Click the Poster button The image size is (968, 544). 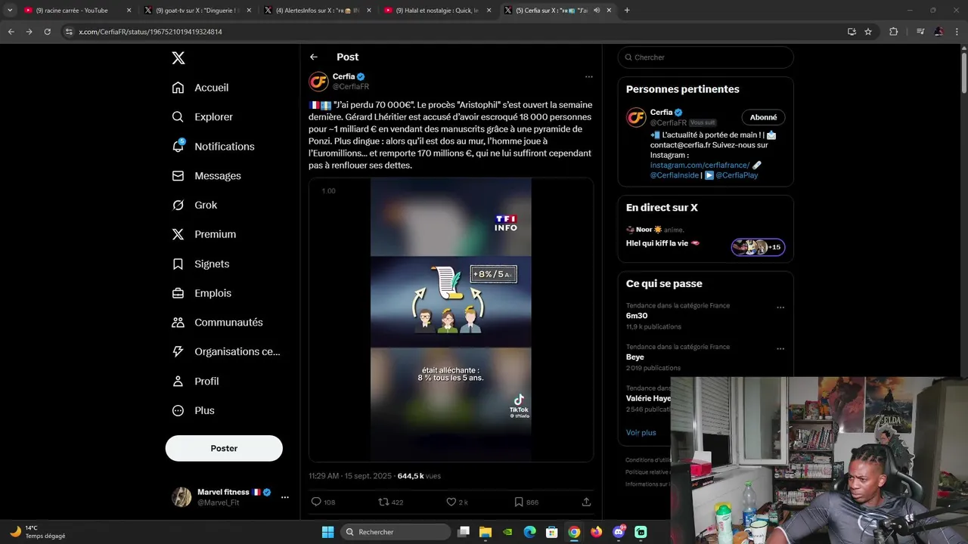224,448
